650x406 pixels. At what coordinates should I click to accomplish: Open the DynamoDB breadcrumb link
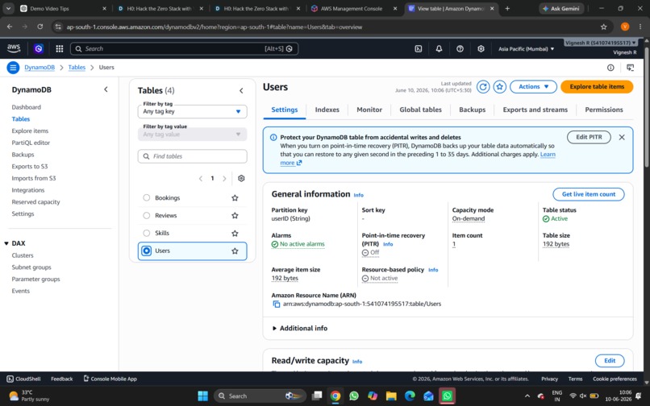tap(40, 68)
